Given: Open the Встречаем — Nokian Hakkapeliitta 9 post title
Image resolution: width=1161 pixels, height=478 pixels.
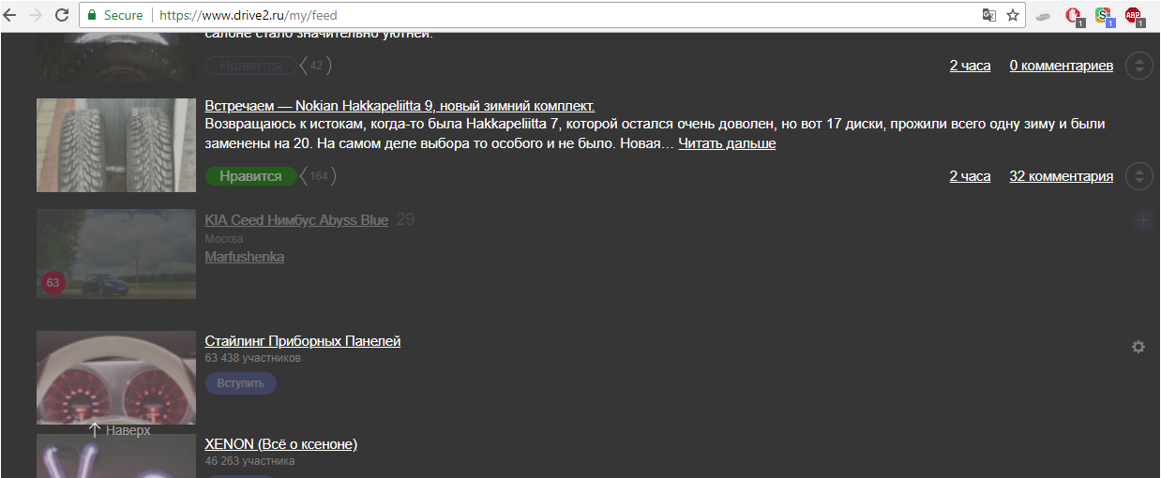Looking at the screenshot, I should pos(400,106).
